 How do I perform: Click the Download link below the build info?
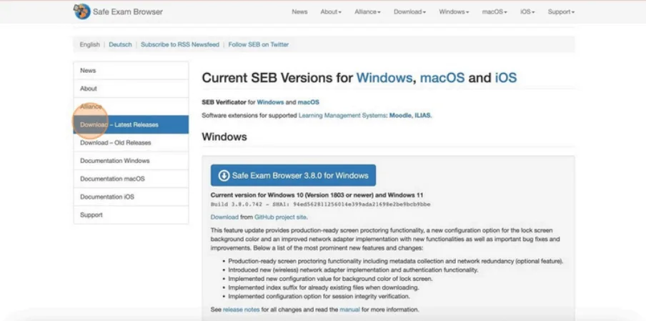[224, 217]
